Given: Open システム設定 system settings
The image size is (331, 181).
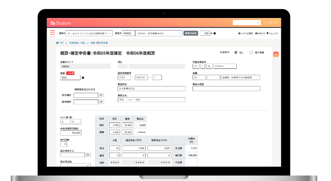Looking at the screenshot, I should click(245, 33).
